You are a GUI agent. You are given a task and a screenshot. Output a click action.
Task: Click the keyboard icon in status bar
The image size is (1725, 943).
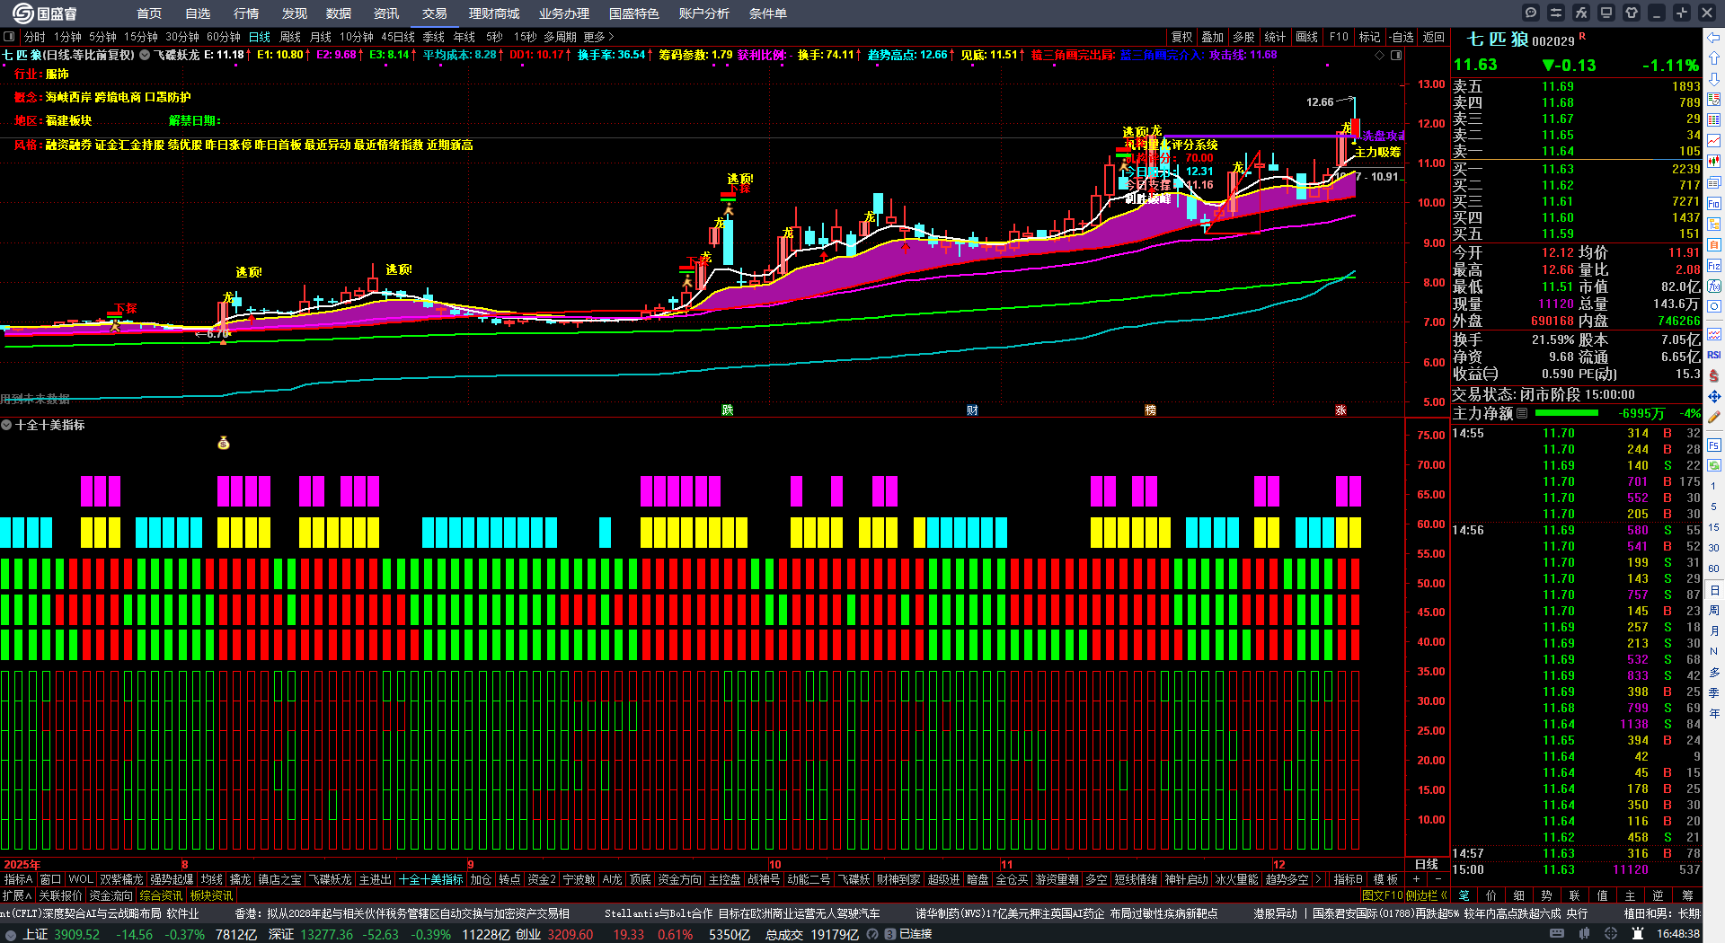point(1557,934)
